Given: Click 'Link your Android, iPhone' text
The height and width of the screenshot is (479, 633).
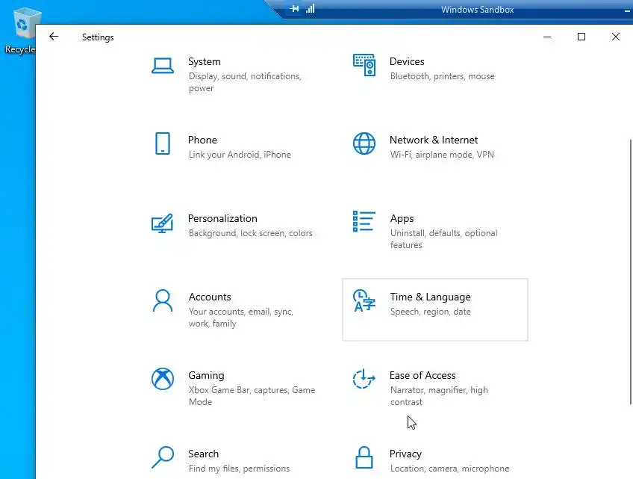Looking at the screenshot, I should (x=240, y=155).
